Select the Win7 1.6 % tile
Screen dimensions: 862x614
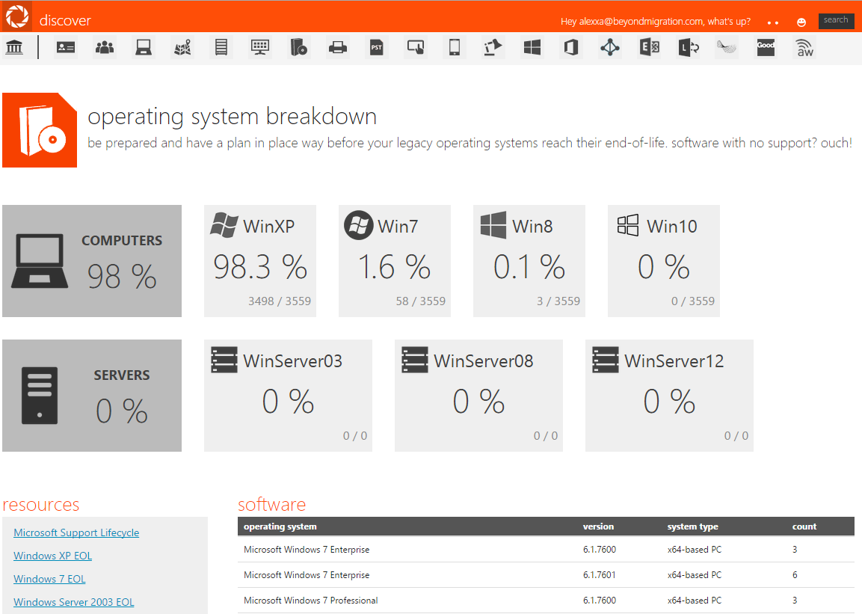(395, 261)
